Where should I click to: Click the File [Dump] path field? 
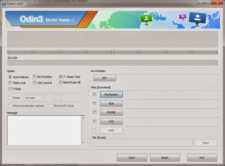pyautogui.click(x=141, y=143)
